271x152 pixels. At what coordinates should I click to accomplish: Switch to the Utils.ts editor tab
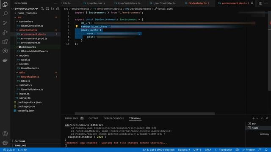coord(66,3)
